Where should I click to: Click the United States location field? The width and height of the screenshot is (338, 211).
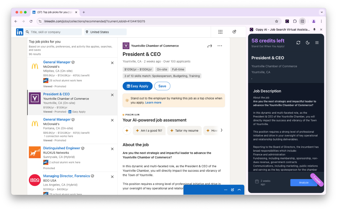pyautogui.click(x=106, y=32)
